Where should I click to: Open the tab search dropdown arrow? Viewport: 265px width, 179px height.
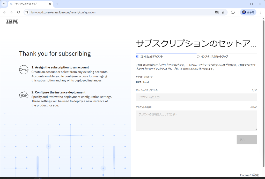[4, 4]
